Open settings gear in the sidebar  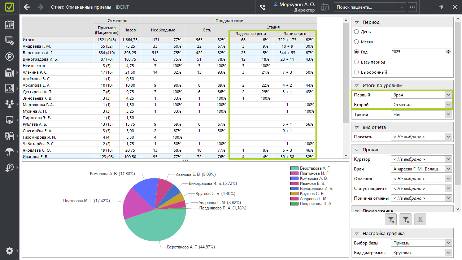click(x=9, y=251)
